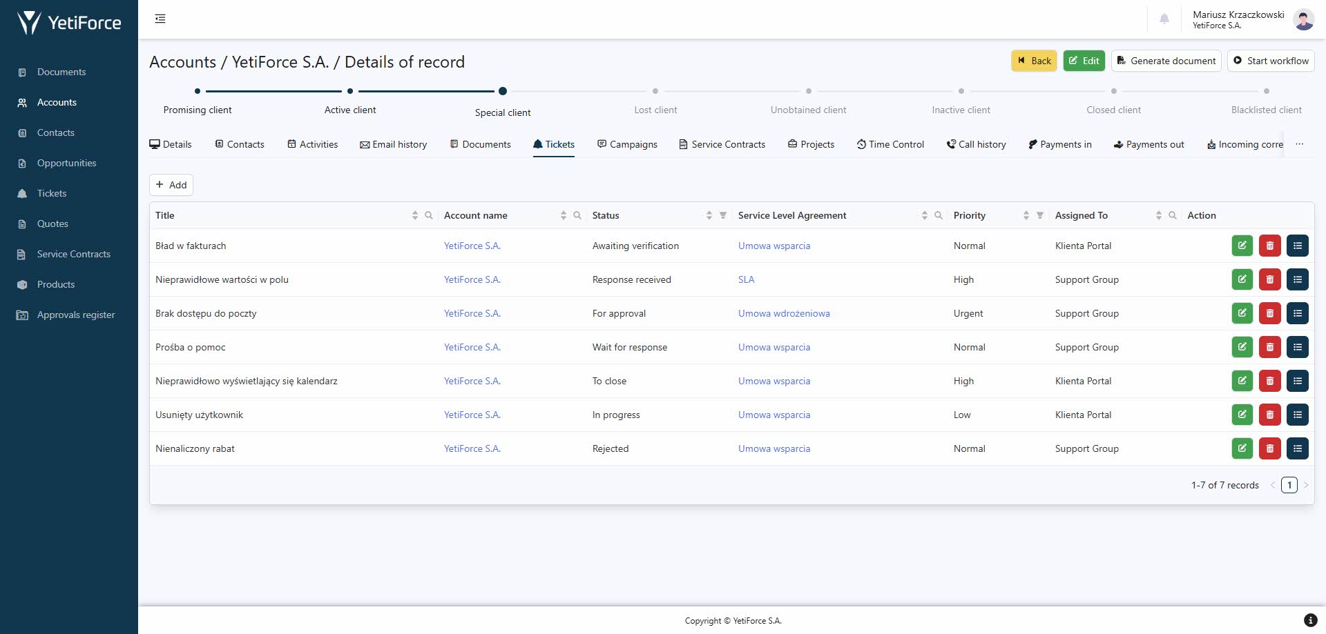Edit the 'Usunięty użytkownik' ticket
Image resolution: width=1326 pixels, height=634 pixels.
(1242, 415)
